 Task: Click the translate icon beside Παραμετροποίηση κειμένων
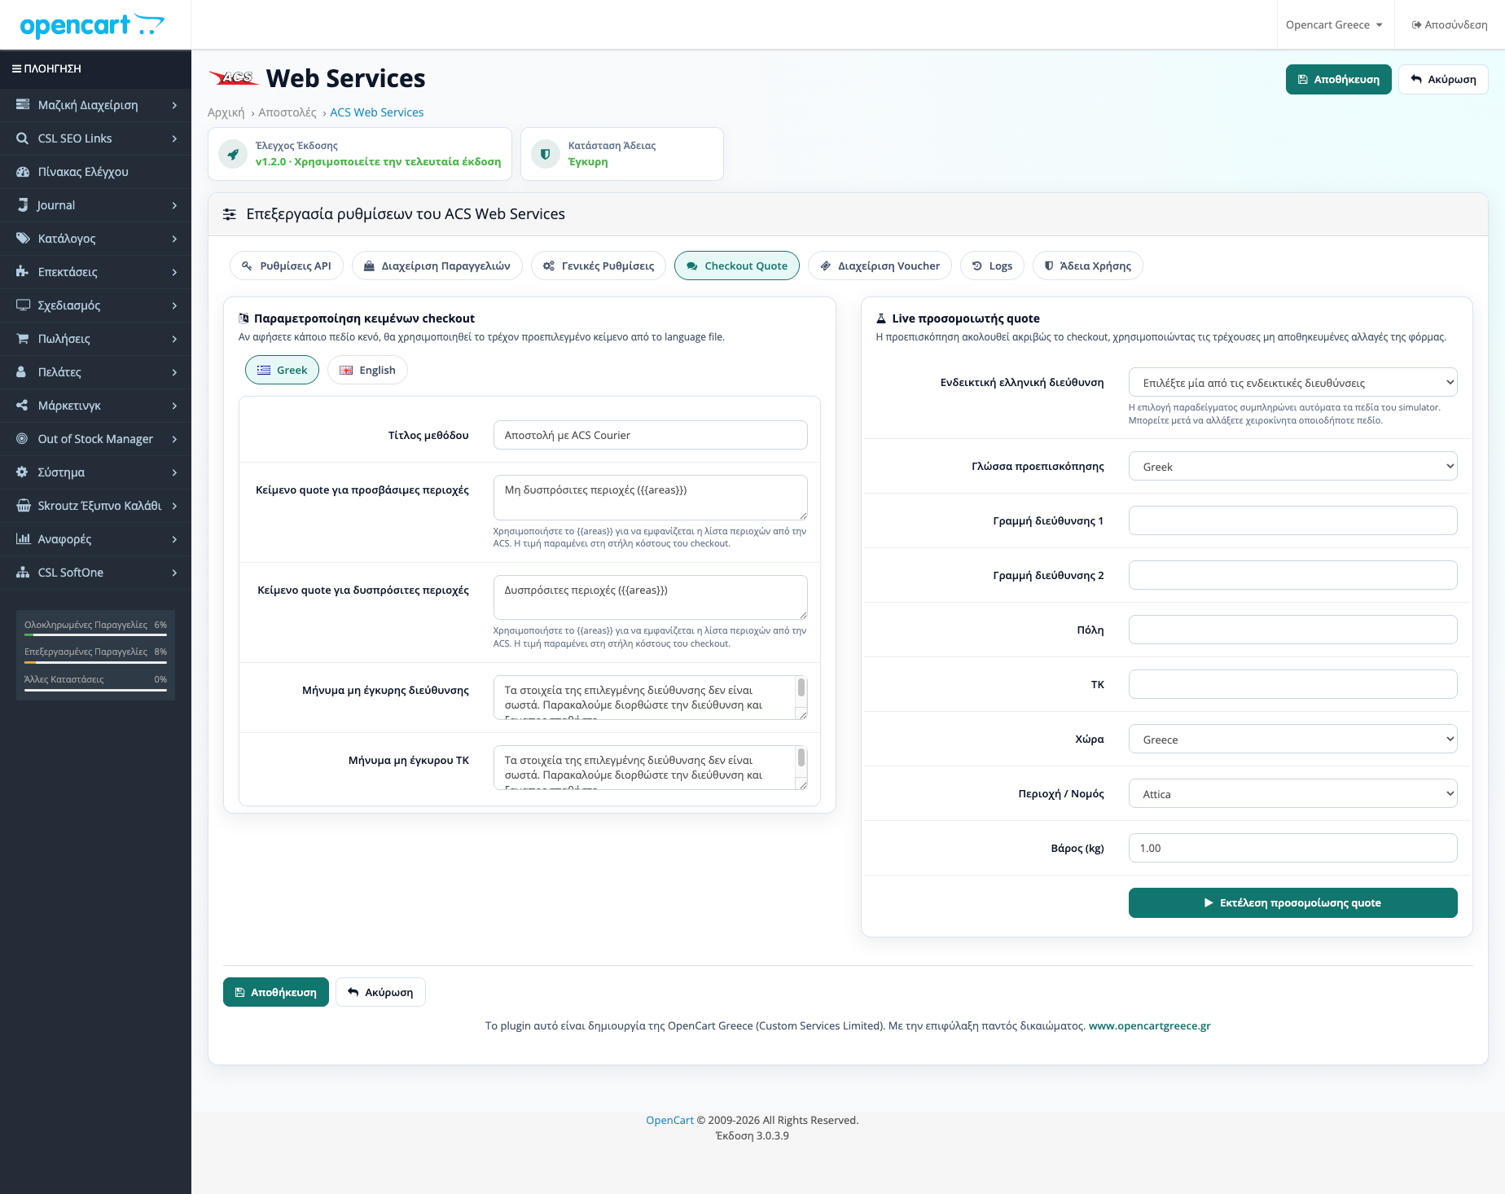point(244,318)
